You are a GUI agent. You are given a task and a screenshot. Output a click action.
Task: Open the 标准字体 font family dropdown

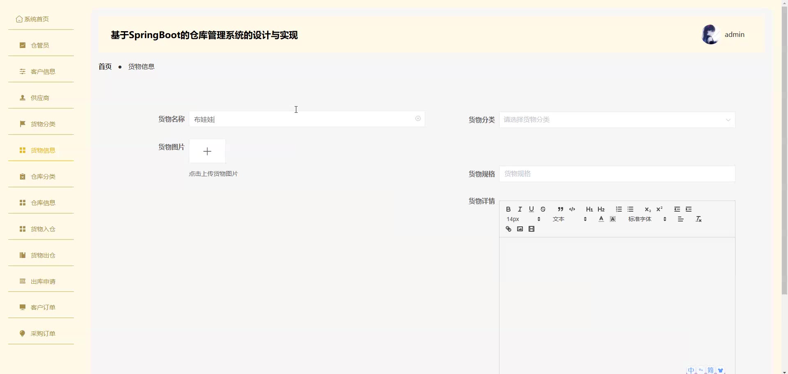click(x=647, y=219)
